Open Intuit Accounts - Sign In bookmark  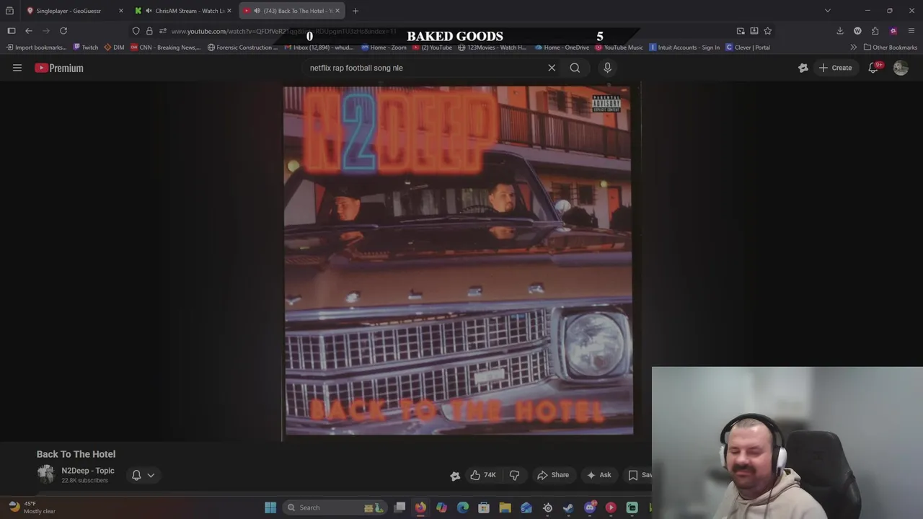tap(684, 48)
